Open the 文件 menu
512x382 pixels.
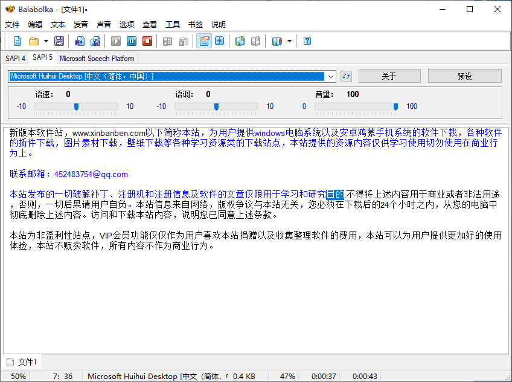point(12,25)
